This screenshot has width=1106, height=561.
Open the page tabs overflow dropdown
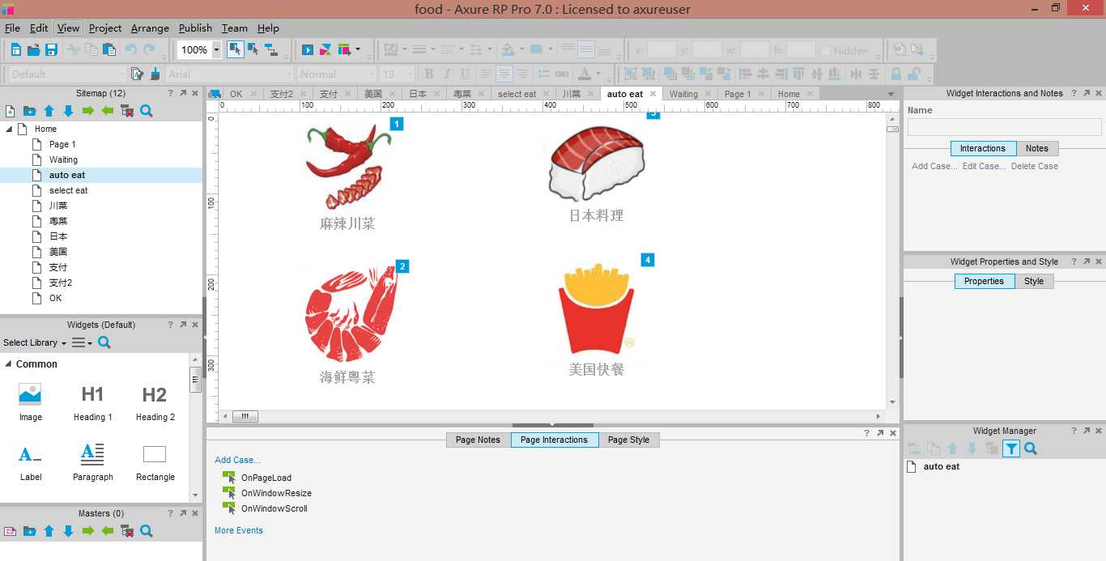point(891,94)
